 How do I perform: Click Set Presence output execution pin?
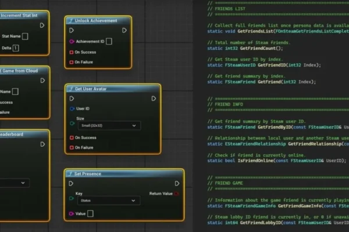[177, 184]
